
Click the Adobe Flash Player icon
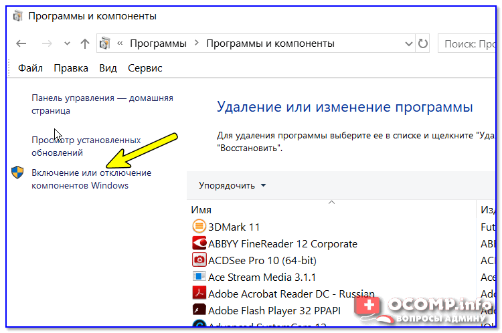tap(199, 310)
